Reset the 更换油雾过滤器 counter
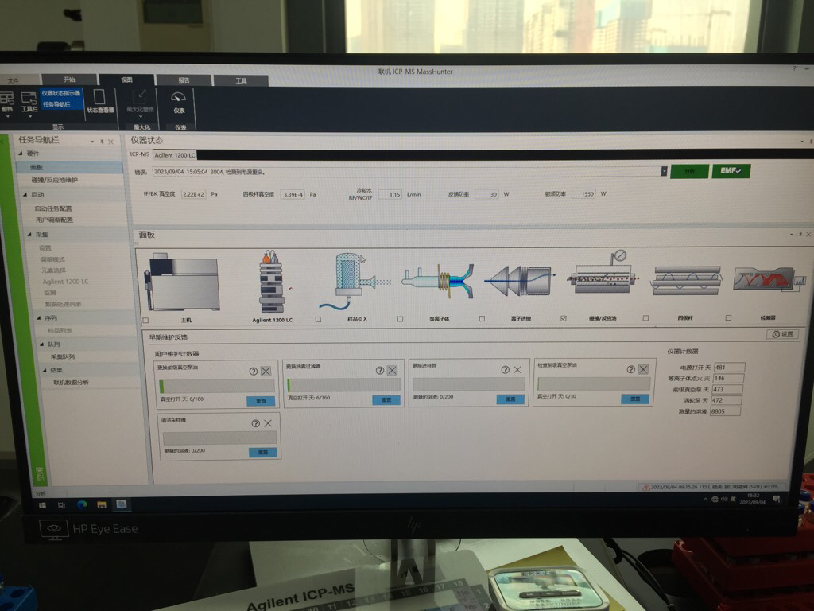The width and height of the screenshot is (814, 611). pos(386,400)
